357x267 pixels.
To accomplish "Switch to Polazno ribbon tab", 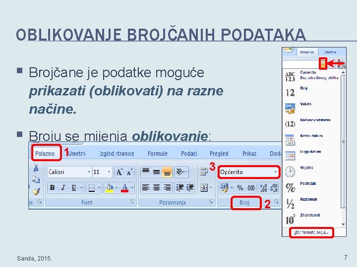I will 45,153.
